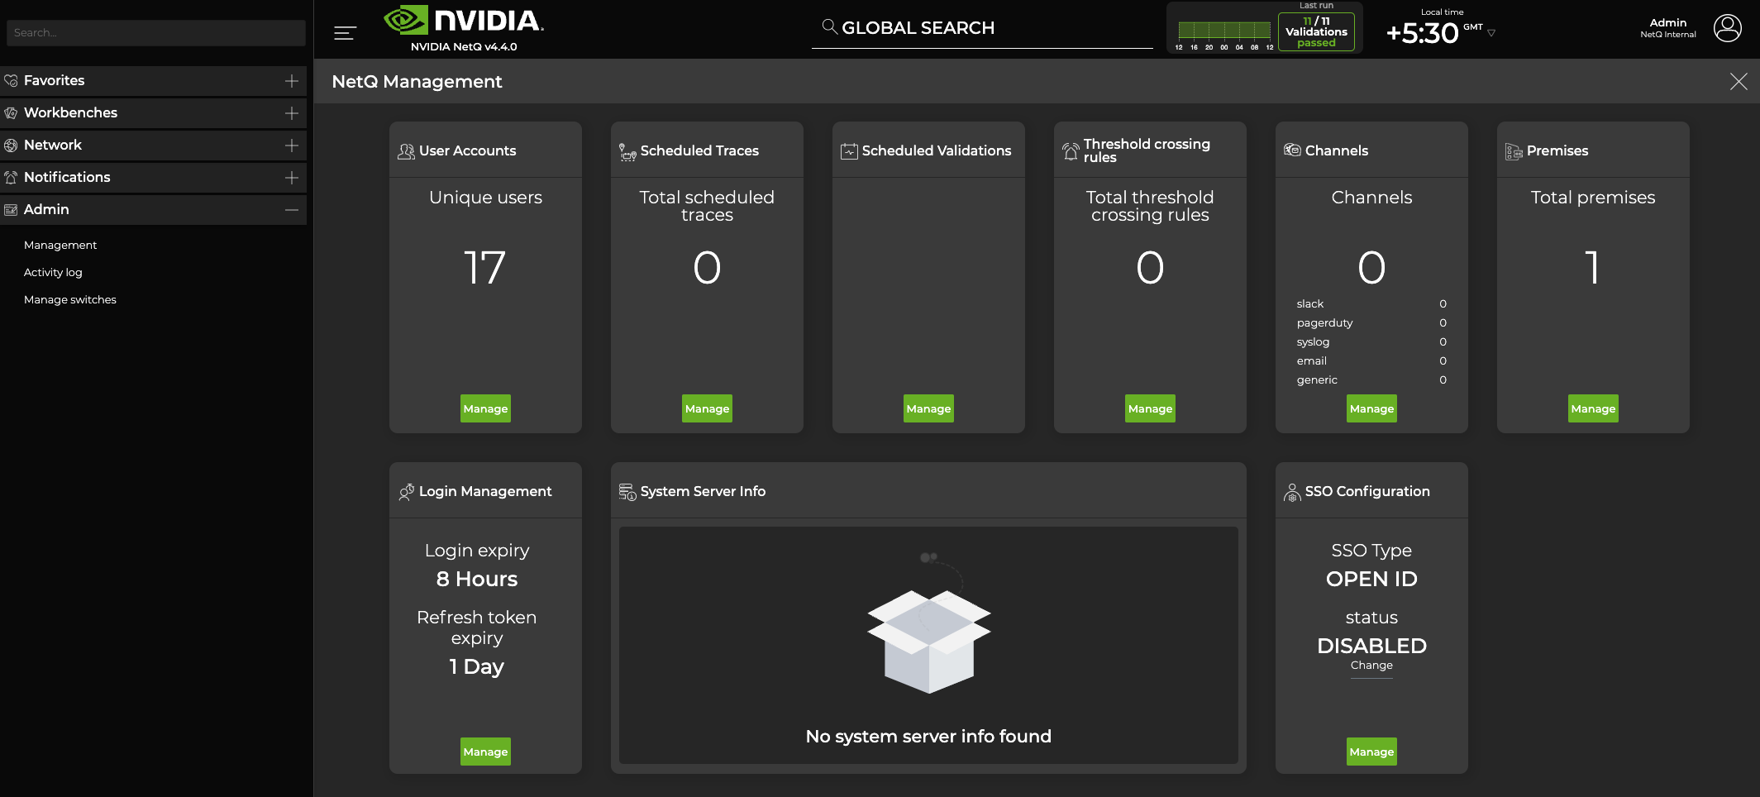Open the User Accounts panel icon
The height and width of the screenshot is (797, 1760).
(x=406, y=150)
